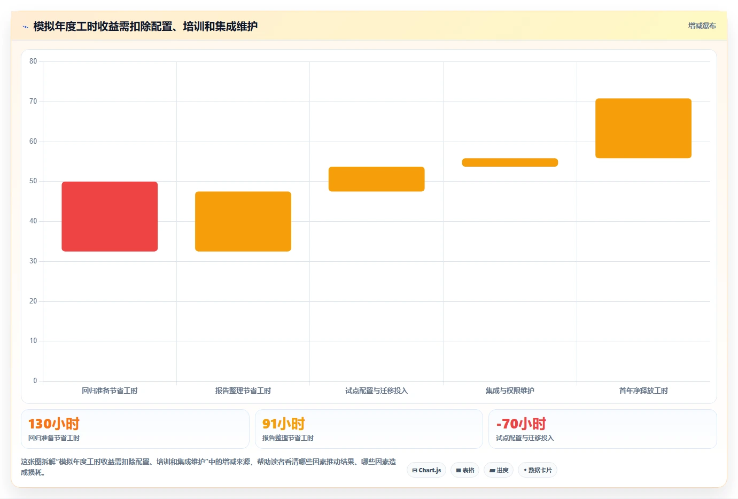
Task: Click the y-axis value 80
Action: point(33,61)
